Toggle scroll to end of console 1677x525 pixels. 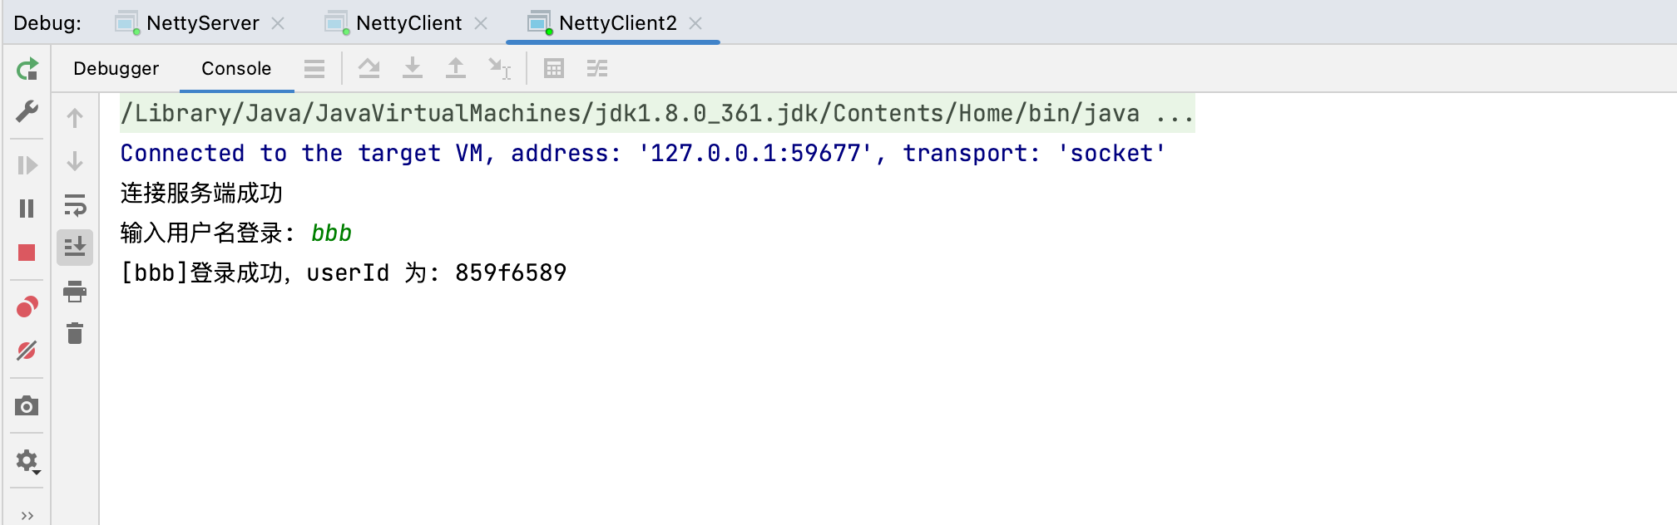(75, 248)
